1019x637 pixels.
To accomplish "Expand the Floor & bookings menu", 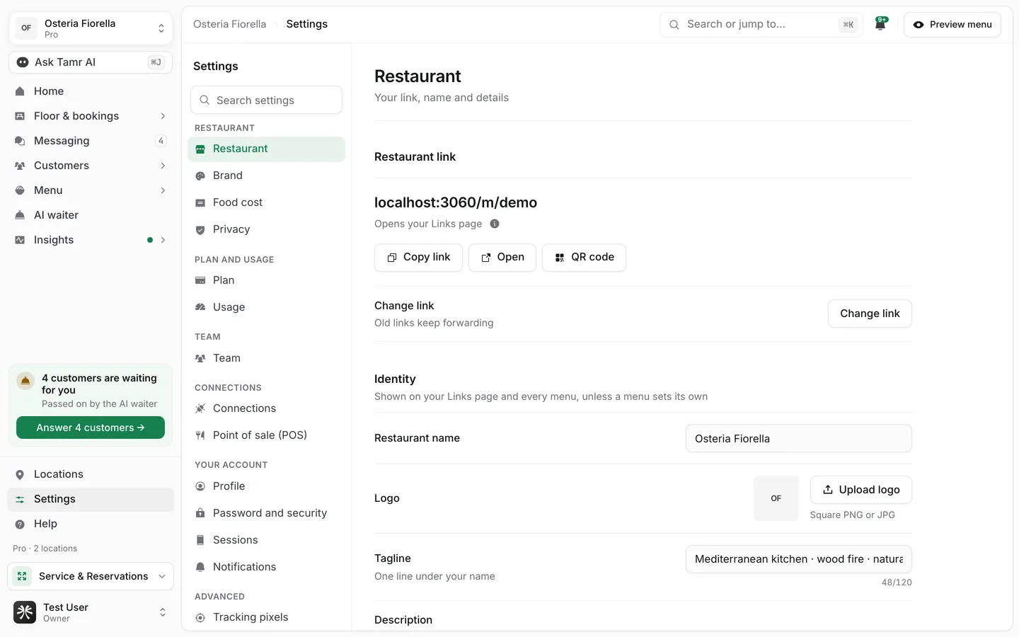I will [x=163, y=116].
